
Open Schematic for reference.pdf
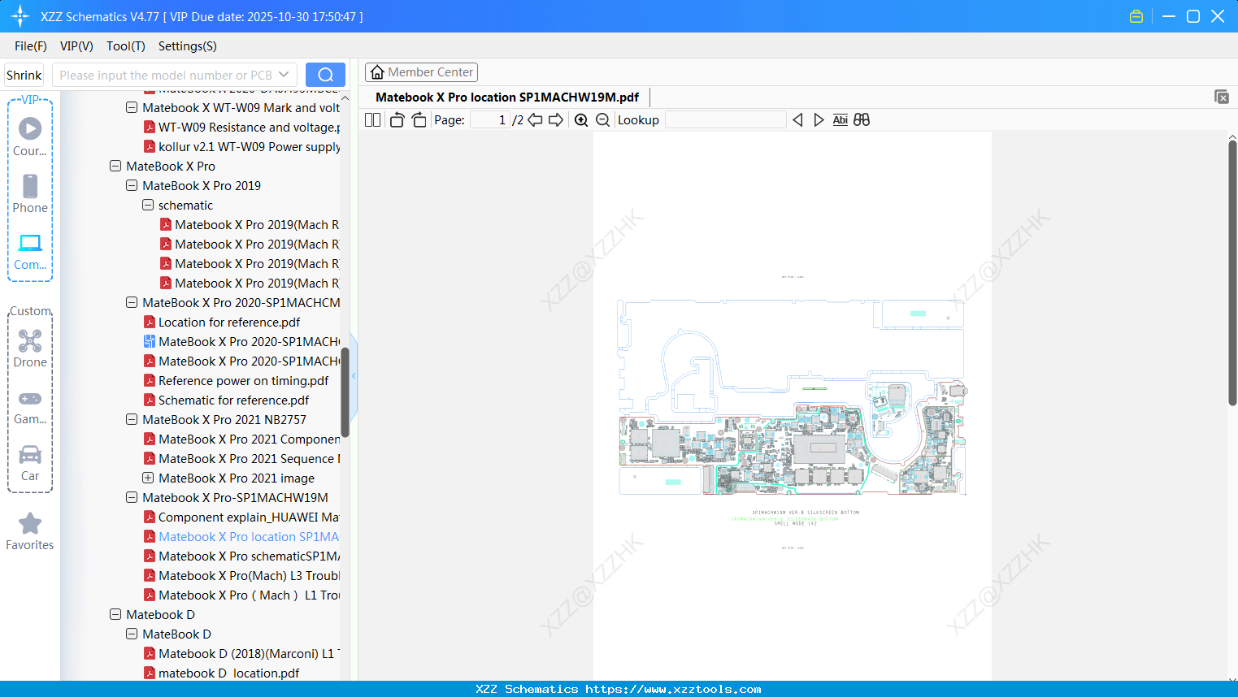(x=226, y=400)
